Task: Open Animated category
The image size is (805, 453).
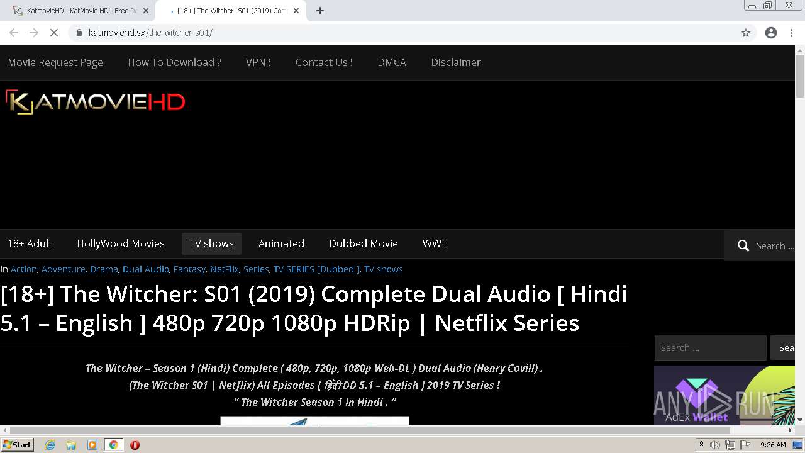Action: [x=281, y=243]
